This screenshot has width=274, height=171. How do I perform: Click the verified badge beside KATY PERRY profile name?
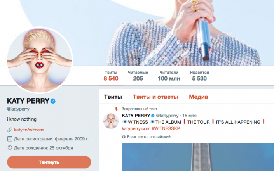point(53,101)
